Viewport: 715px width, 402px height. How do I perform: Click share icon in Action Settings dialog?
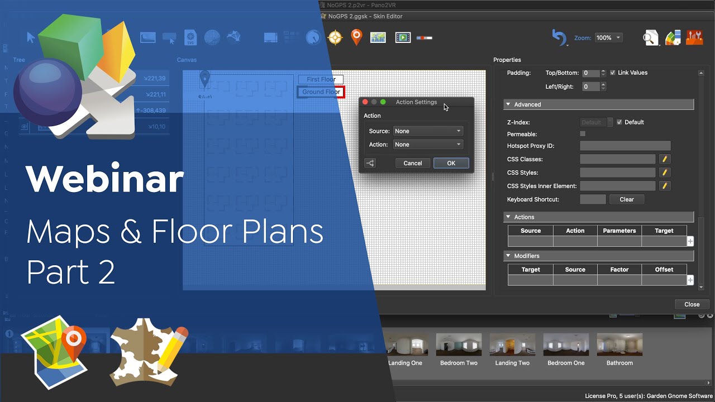tap(370, 163)
